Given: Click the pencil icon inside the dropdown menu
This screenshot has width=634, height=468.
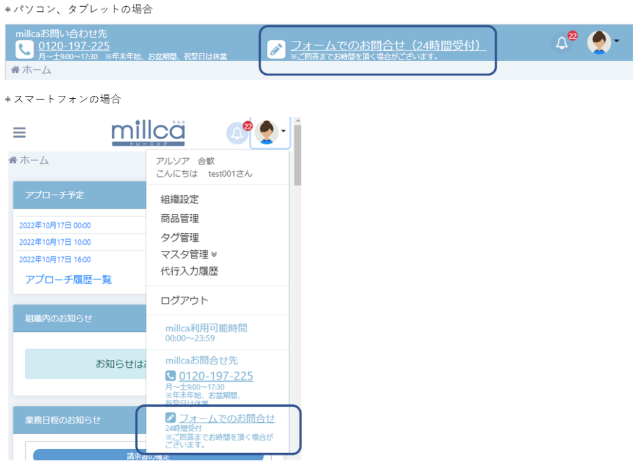Looking at the screenshot, I should tap(171, 419).
